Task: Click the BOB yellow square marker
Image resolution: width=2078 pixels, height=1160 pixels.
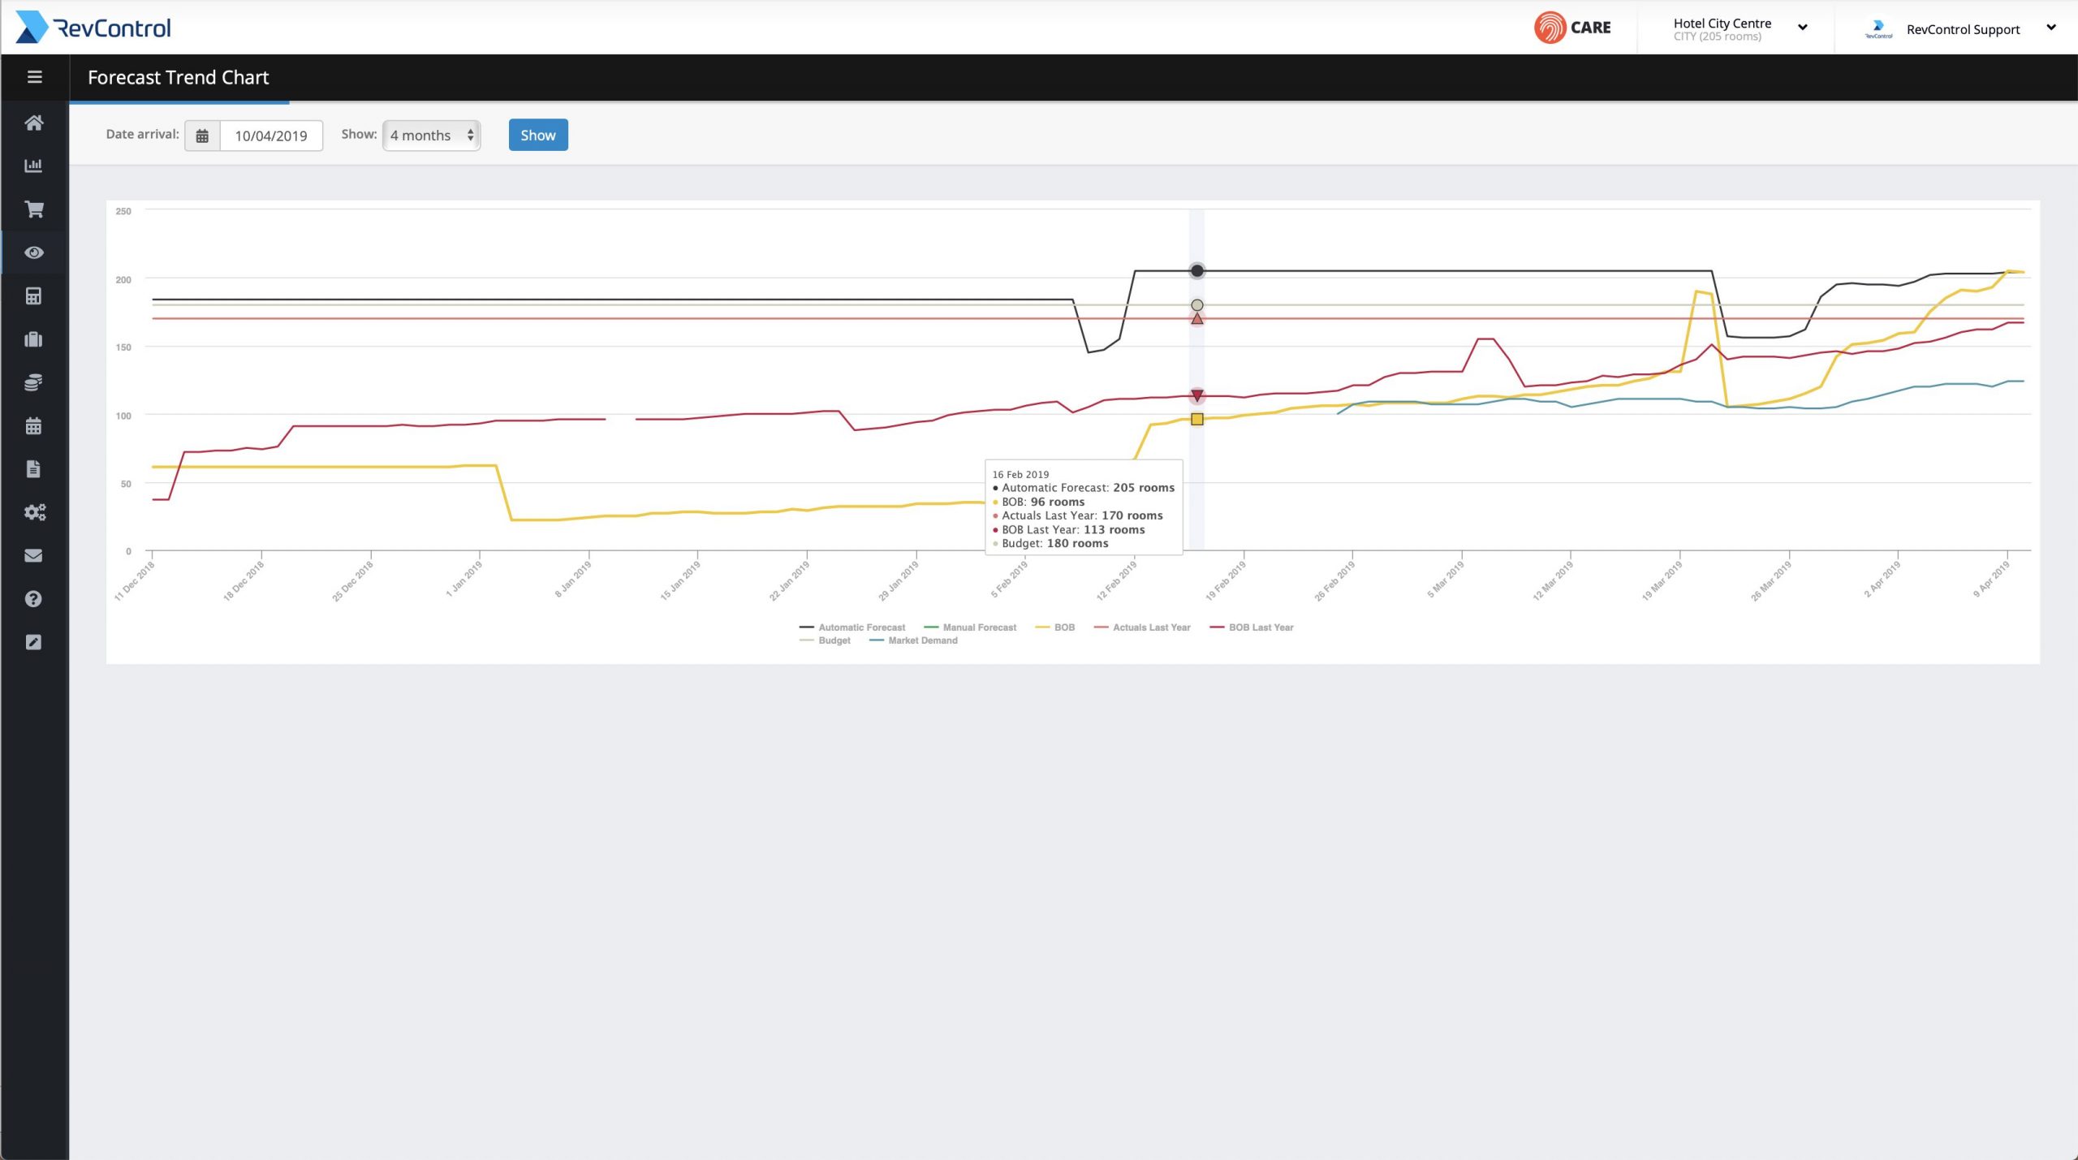Action: (x=1196, y=420)
